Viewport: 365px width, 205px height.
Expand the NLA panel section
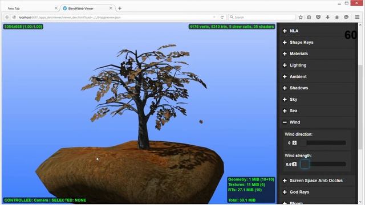pos(318,31)
